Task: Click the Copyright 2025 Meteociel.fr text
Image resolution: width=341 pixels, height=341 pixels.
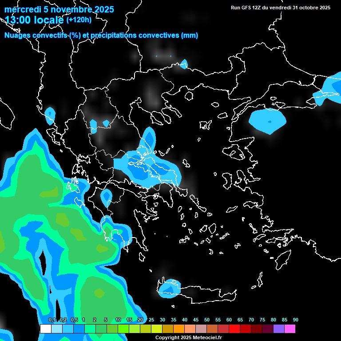Action: pyautogui.click(x=188, y=337)
